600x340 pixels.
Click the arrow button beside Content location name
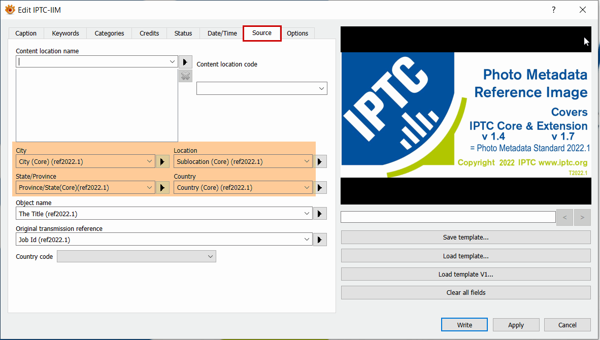tap(185, 62)
